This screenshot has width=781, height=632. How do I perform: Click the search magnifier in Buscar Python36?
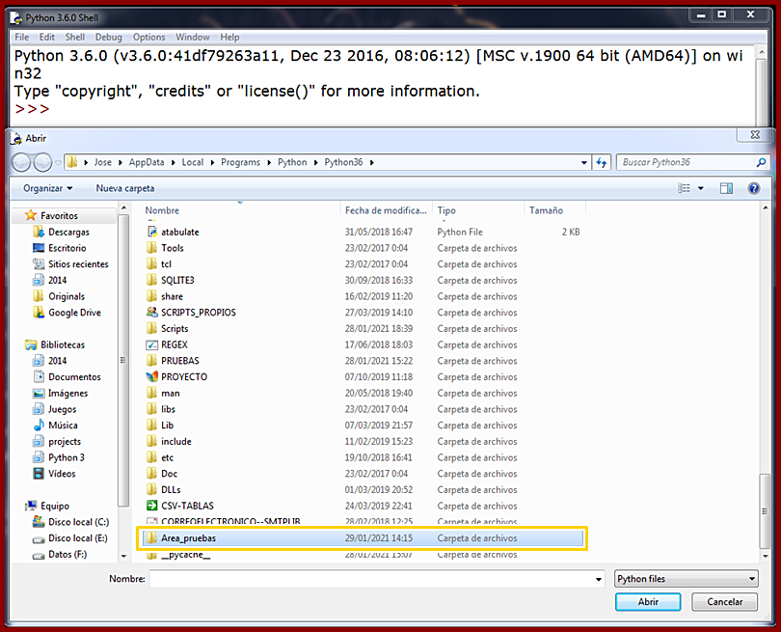pyautogui.click(x=761, y=162)
